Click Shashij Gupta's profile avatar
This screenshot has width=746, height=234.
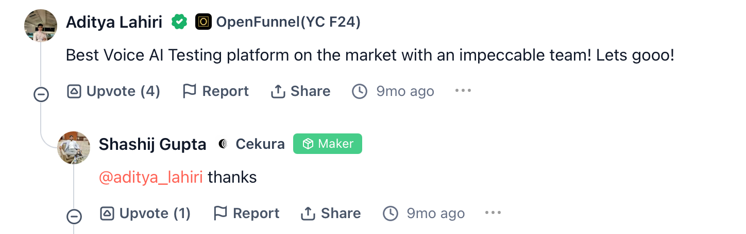pos(74,147)
